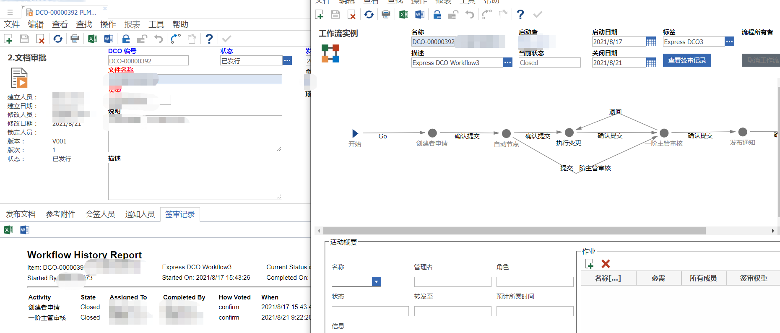Click the Word icon above the Workflow History Report
Screen dimensions: 780x333
25,230
